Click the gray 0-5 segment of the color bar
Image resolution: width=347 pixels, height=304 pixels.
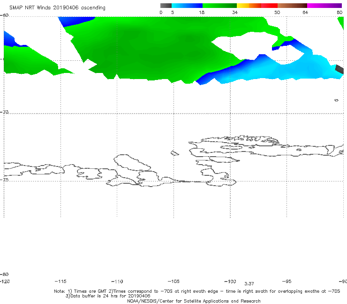click(166, 6)
